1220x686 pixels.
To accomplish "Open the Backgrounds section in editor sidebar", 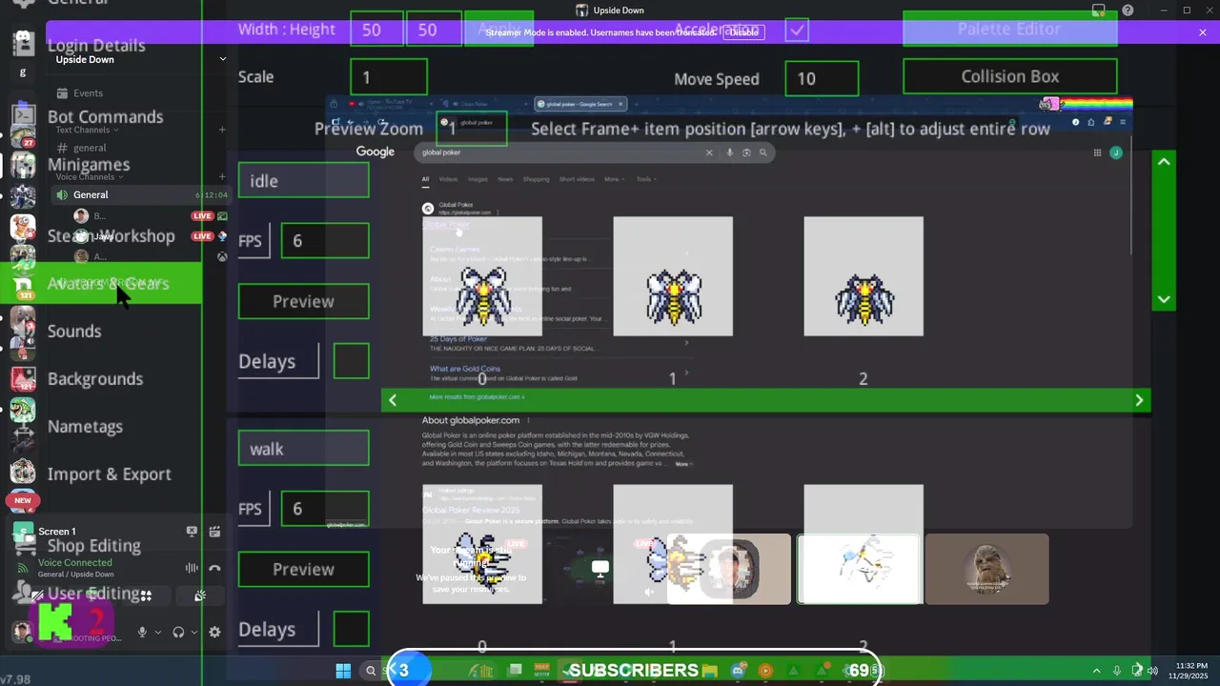I will [95, 378].
